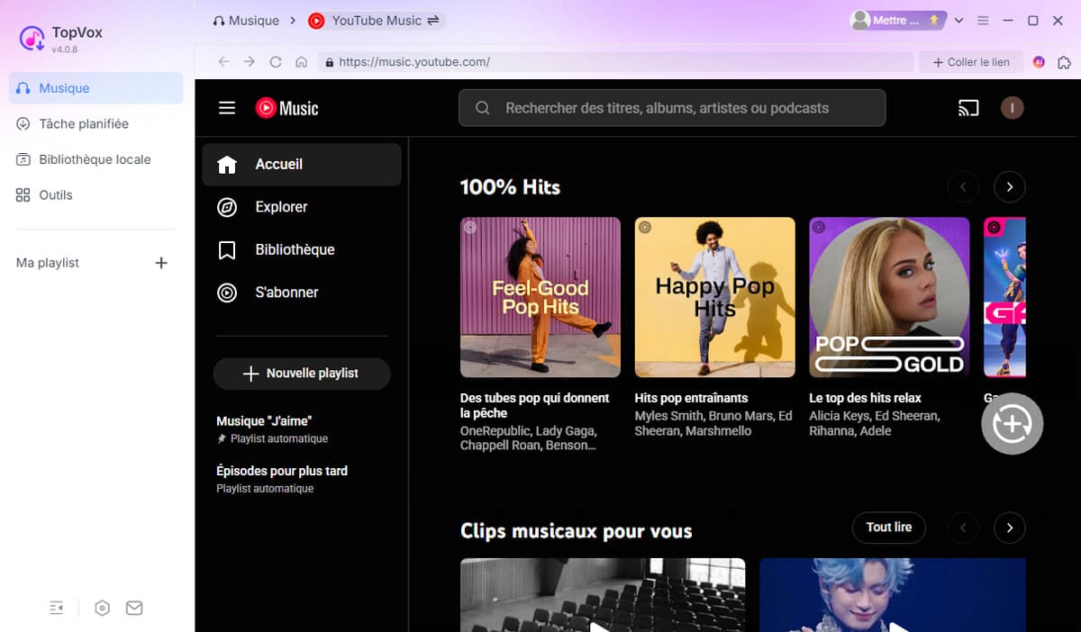Reload the page with refresh icon
The width and height of the screenshot is (1081, 632).
276,62
